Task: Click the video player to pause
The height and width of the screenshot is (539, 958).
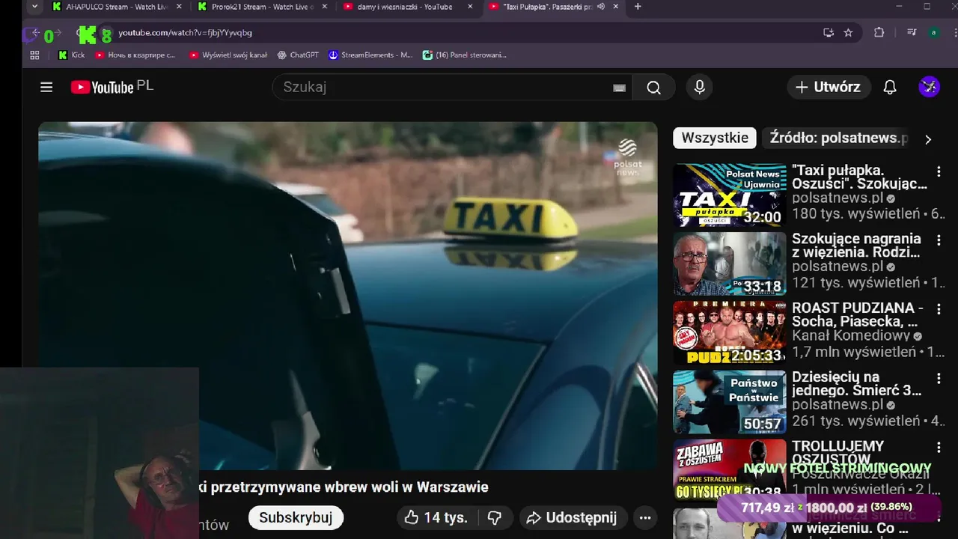Action: click(348, 296)
